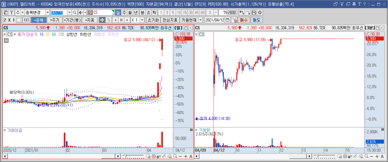Viewport: 388px width, 162px height.
Task: Expand the 키움현재 dropdown arrow
Action: tap(201, 20)
